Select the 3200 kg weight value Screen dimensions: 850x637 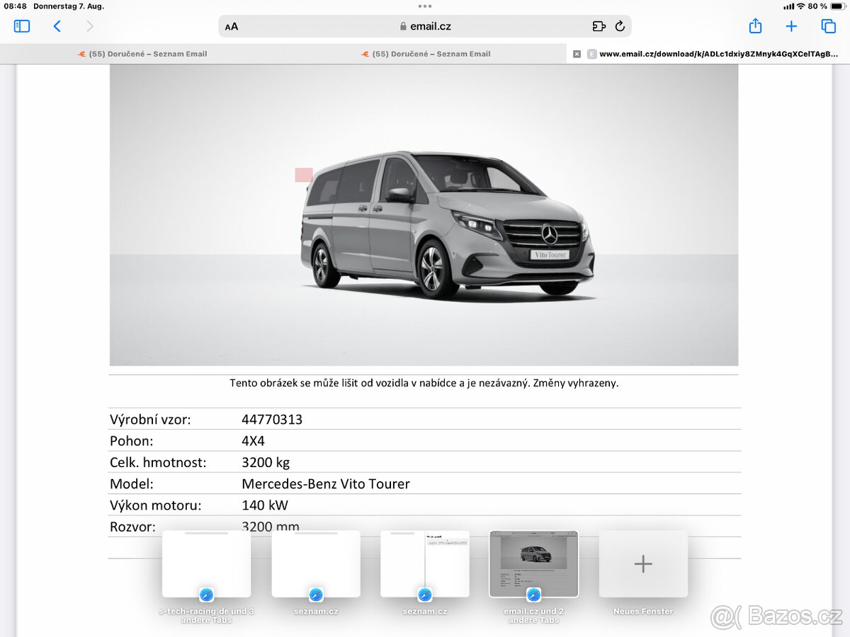[x=266, y=462]
